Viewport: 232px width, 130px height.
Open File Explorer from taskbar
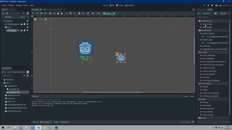pos(15,127)
